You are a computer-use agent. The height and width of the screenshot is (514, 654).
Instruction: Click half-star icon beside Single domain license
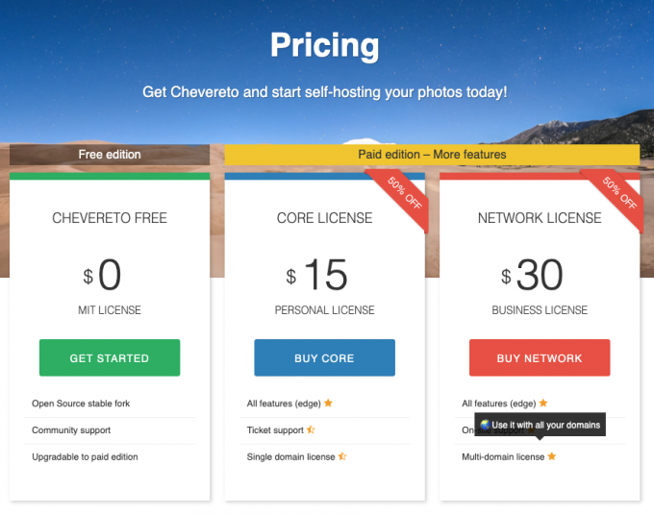(x=341, y=457)
